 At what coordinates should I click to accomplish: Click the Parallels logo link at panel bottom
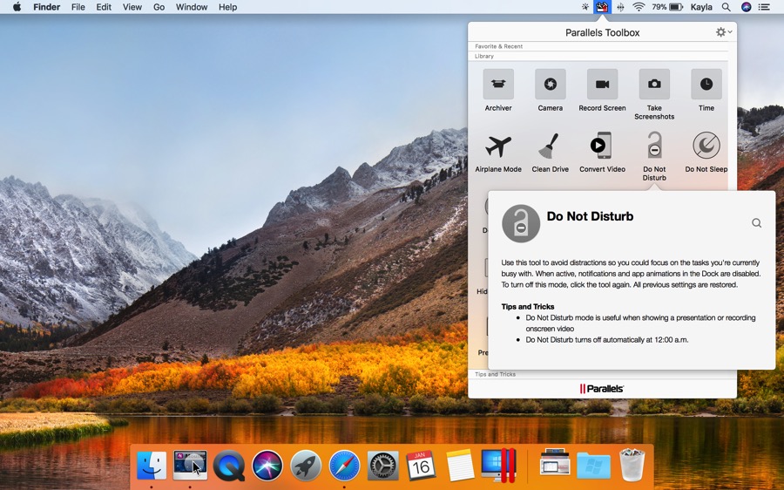point(602,389)
